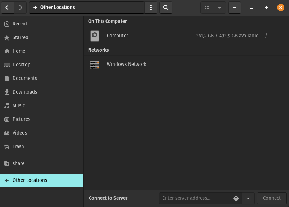Click the Videos camera icon

click(x=7, y=133)
